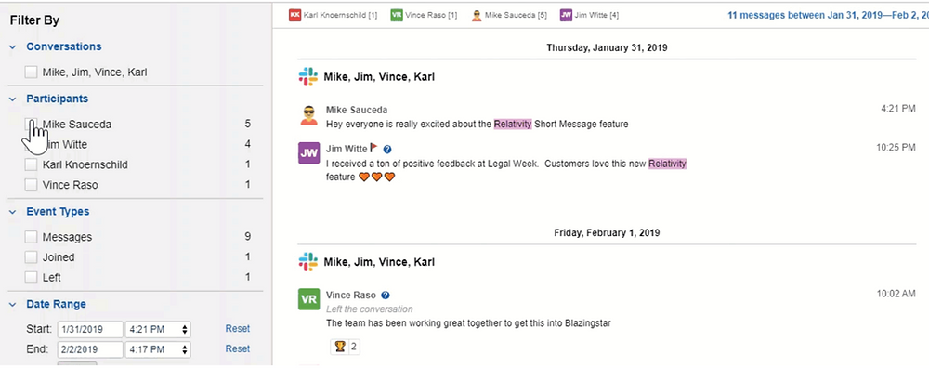Click the End date 2/2/2019 field
Image resolution: width=929 pixels, height=381 pixels.
89,349
